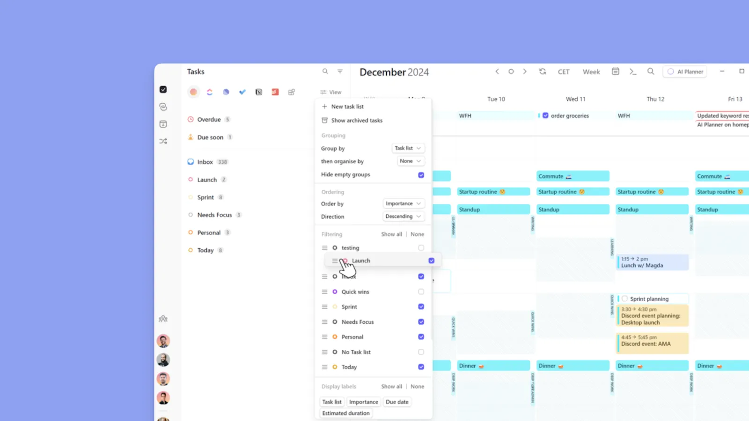Open the Group by Task list dropdown
Screen dimensions: 749x421
click(x=407, y=148)
